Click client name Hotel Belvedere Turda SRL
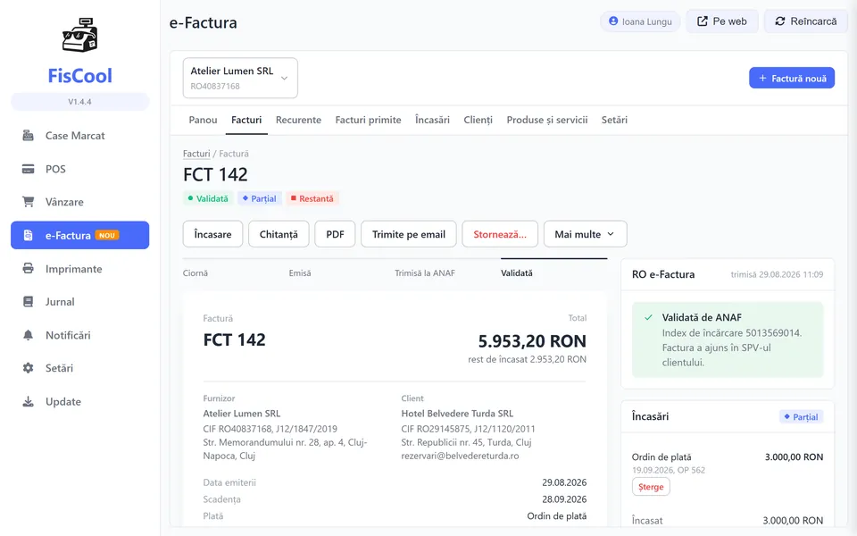 tap(457, 414)
